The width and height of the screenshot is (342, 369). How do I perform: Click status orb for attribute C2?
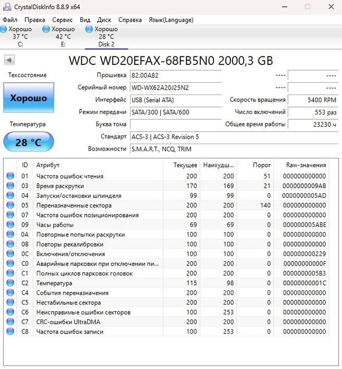pyautogui.click(x=10, y=282)
